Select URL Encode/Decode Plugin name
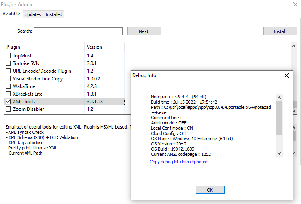This screenshot has width=301, height=204. click(x=42, y=71)
